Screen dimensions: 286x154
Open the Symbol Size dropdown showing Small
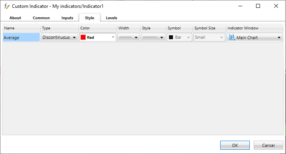click(x=209, y=37)
